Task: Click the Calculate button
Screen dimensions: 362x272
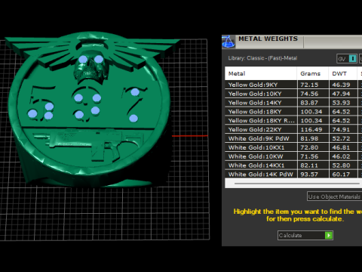Action: pyautogui.click(x=305, y=235)
